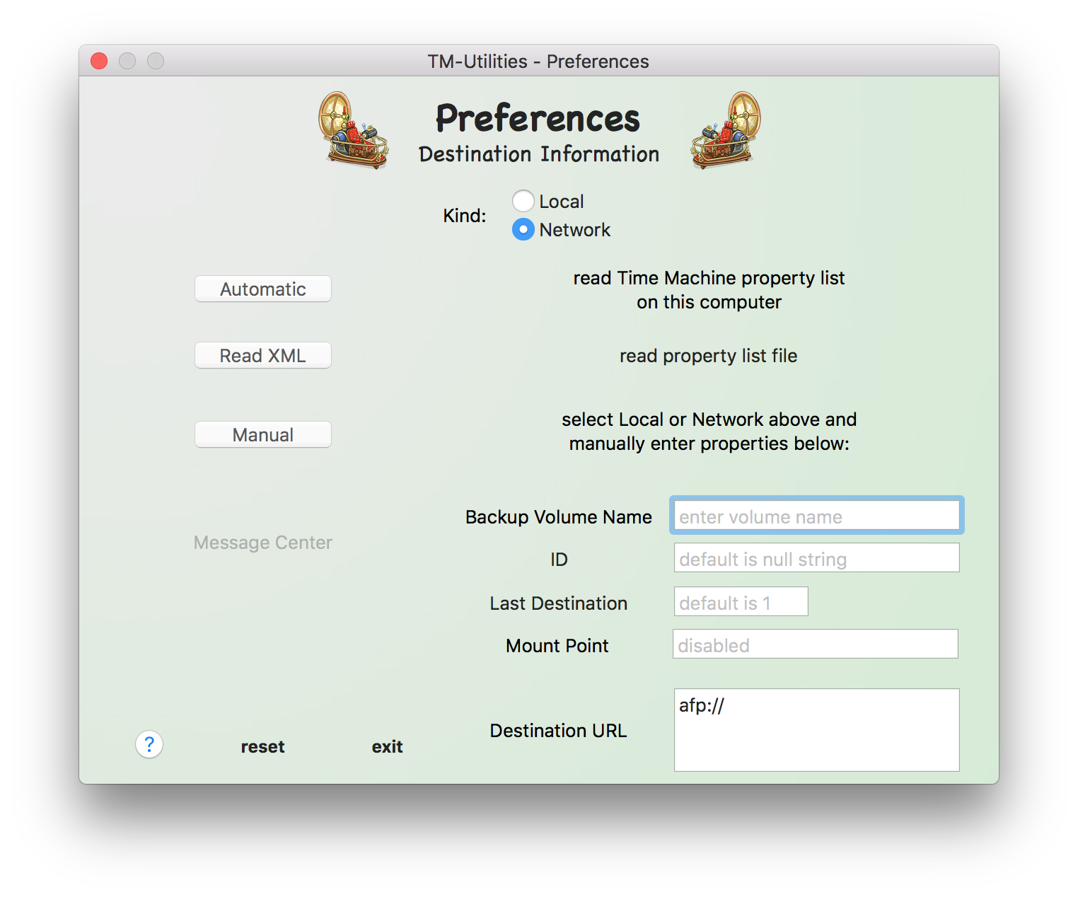Click the exit button

(x=387, y=746)
